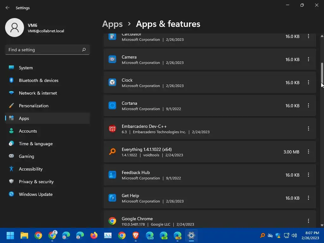Click the Settings gear in the taskbar
The width and height of the screenshot is (324, 243).
[x=191, y=235]
